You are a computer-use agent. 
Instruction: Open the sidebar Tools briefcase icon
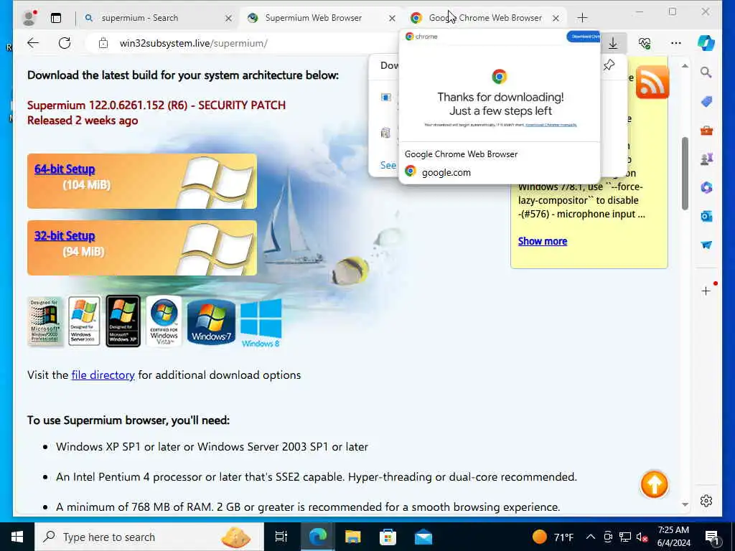[706, 131]
